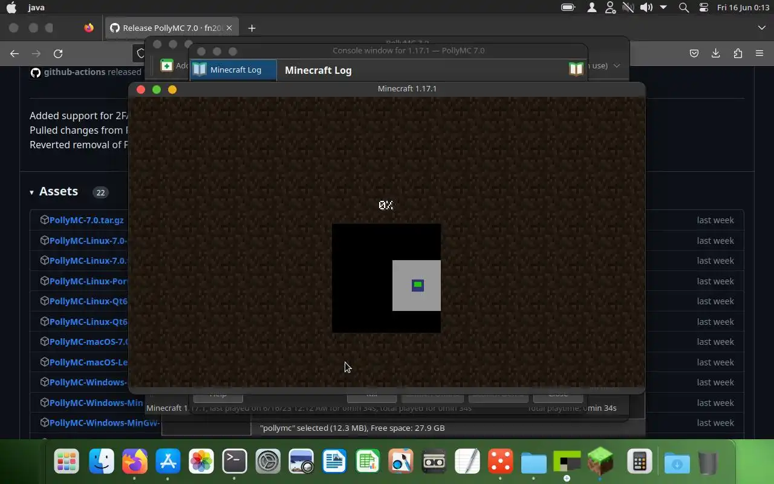The image size is (774, 484).
Task: Click the Add instance icon in PollyMC
Action: pyautogui.click(x=167, y=65)
